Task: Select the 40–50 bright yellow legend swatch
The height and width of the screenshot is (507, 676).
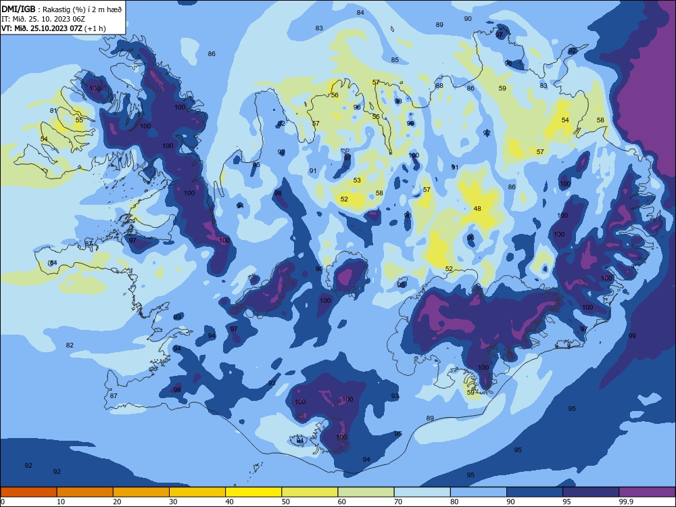Action: [254, 492]
